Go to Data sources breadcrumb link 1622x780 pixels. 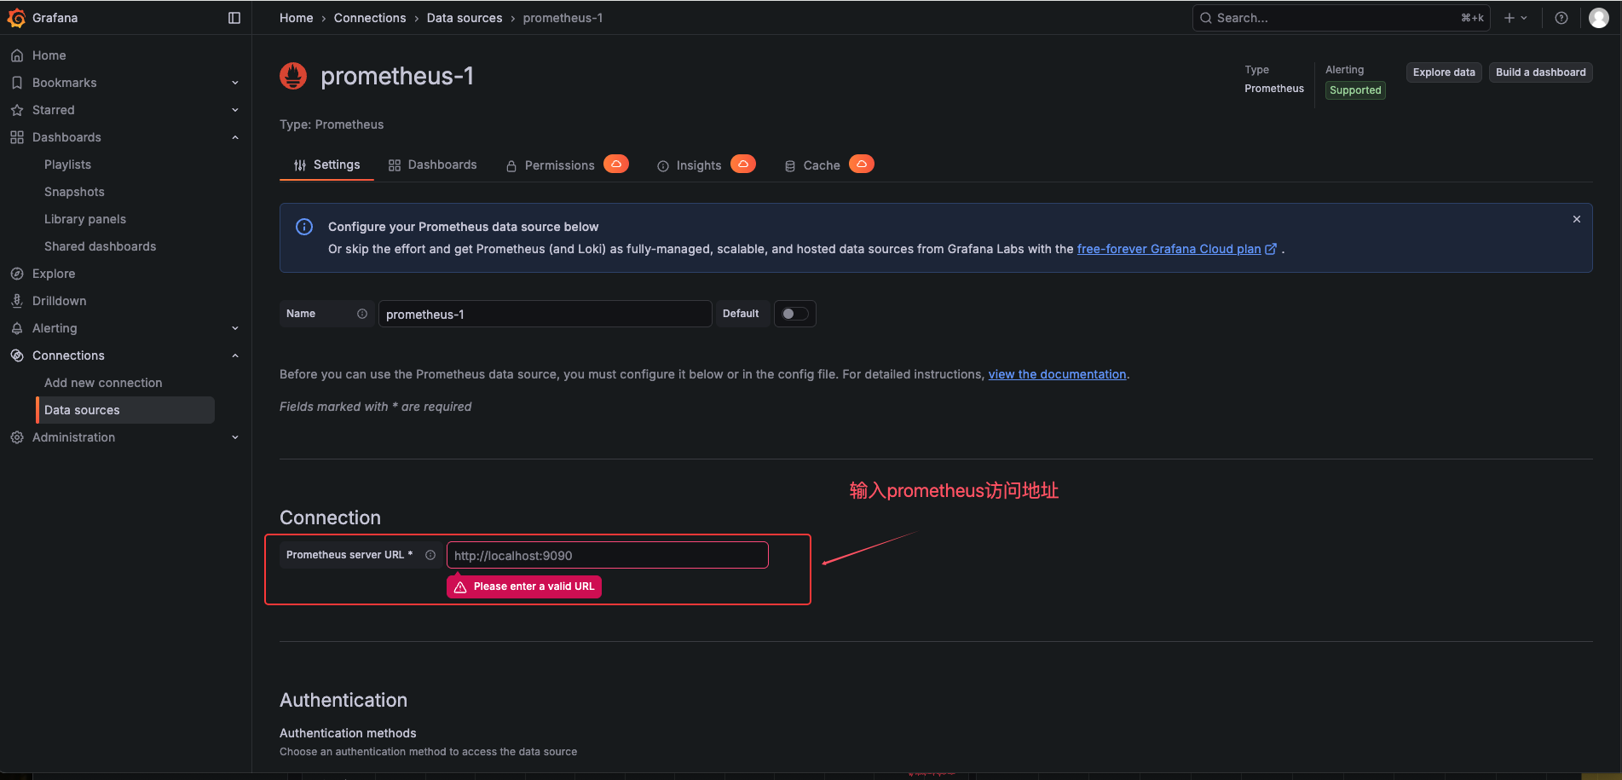click(465, 18)
